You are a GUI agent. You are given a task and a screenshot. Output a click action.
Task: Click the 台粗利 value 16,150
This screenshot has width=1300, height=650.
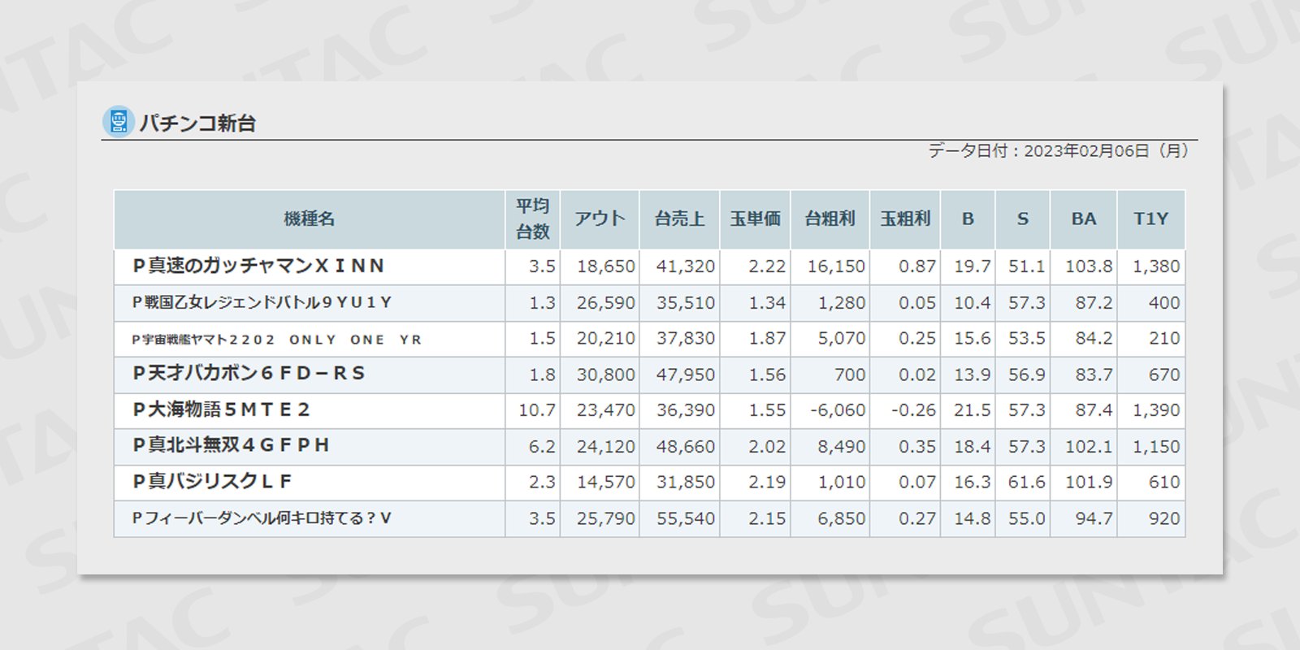pyautogui.click(x=836, y=266)
